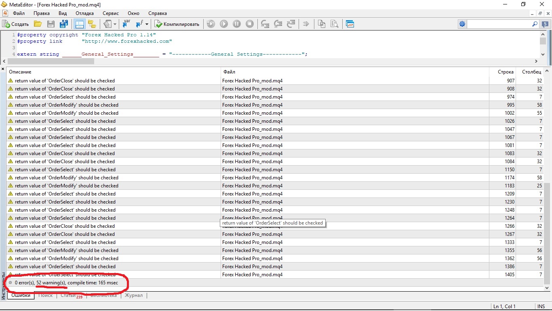Click the grey arrow breakpoint-navigation icon
This screenshot has height=311, width=552.
pos(306,24)
